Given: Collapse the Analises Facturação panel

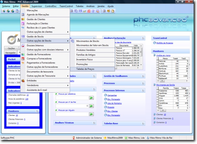Looking at the screenshot, I should tap(143, 38).
